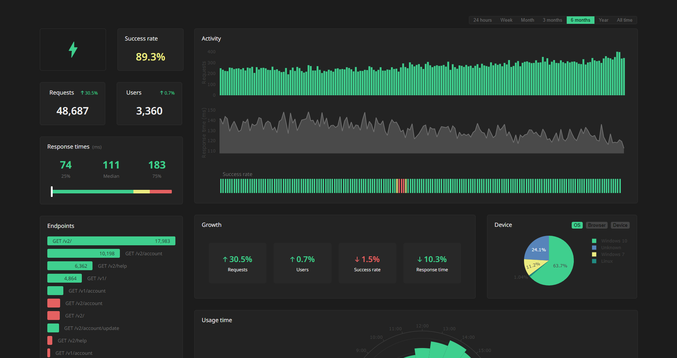Click the 75% response time value 183
677x358 pixels.
point(157,165)
